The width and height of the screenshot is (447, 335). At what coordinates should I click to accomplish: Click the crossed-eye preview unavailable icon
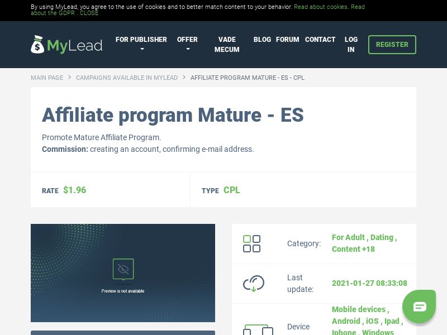(x=123, y=269)
